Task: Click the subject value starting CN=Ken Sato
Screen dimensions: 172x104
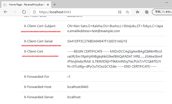Action: pyautogui.click(x=115, y=28)
